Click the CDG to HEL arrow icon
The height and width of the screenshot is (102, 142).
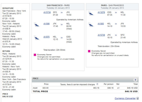pyautogui.click(x=116, y=12)
